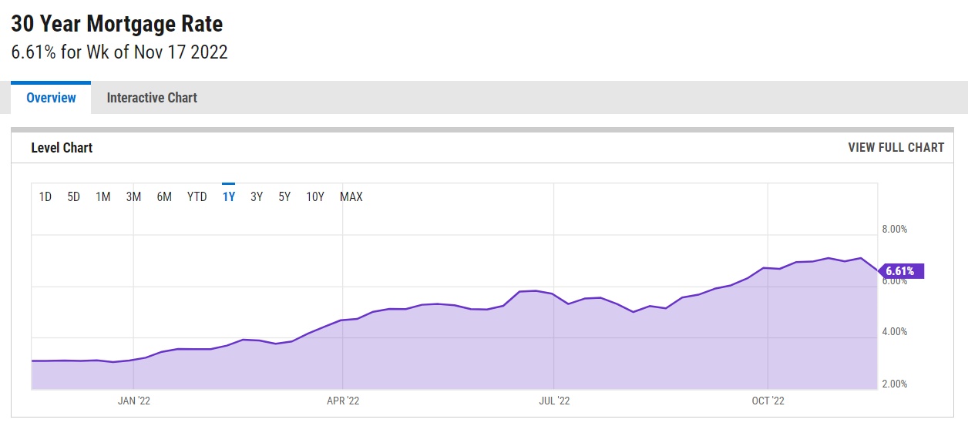The width and height of the screenshot is (968, 426).
Task: Click the Level Chart title
Action: point(62,147)
